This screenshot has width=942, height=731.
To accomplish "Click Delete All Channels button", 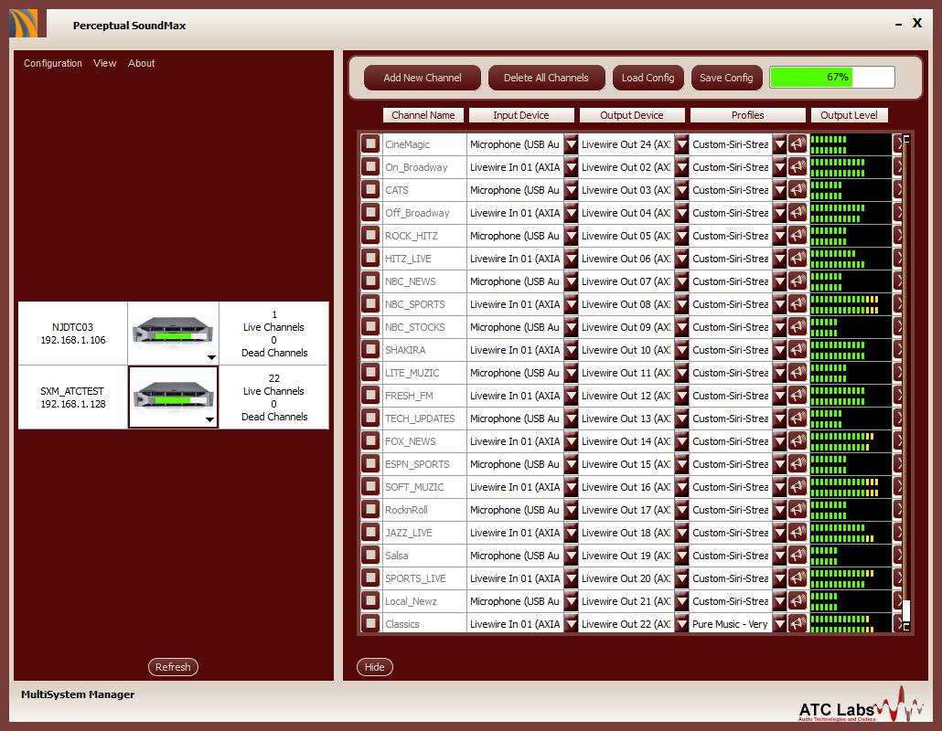I will point(546,78).
